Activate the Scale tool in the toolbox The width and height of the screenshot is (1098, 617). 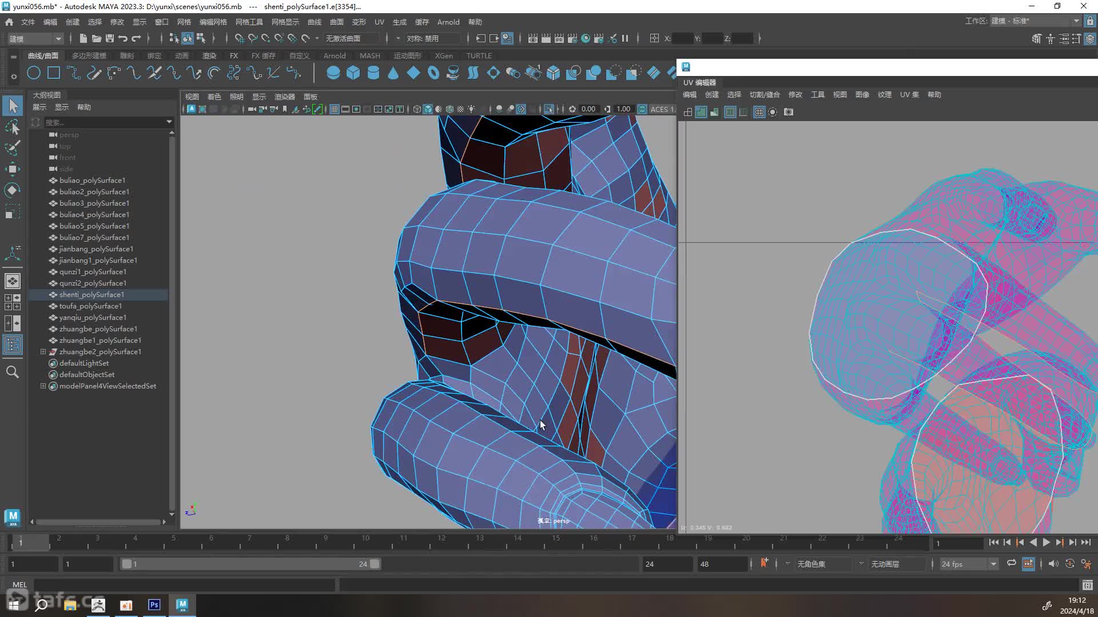click(x=13, y=212)
